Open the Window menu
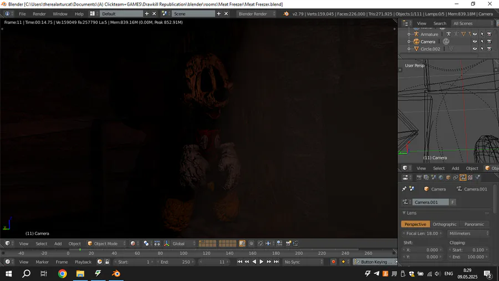 [60, 14]
